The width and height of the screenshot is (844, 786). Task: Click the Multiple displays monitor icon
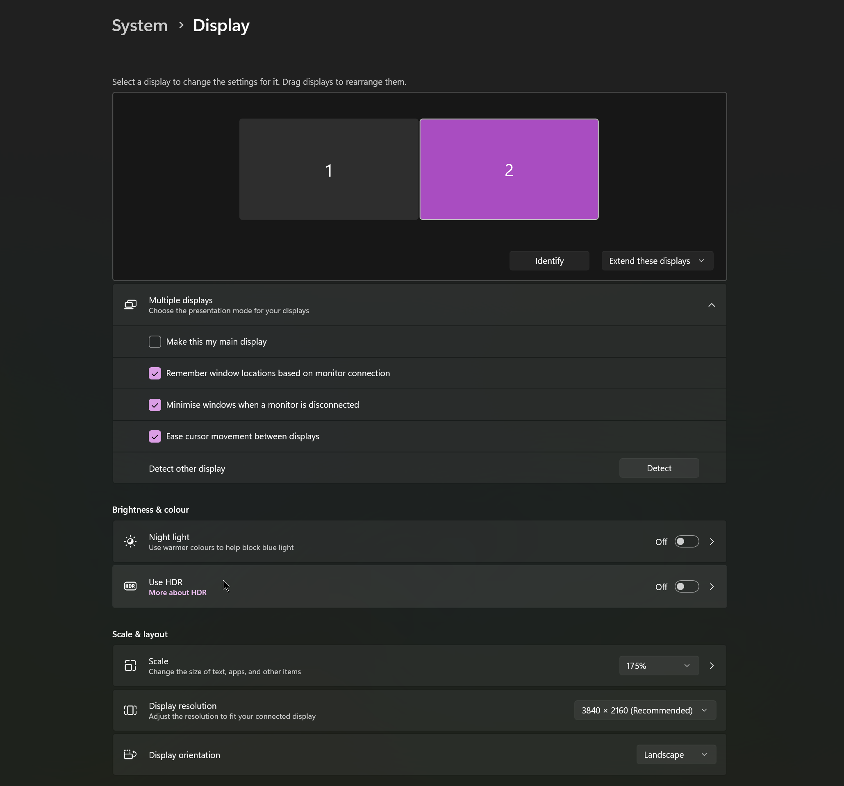[130, 305]
